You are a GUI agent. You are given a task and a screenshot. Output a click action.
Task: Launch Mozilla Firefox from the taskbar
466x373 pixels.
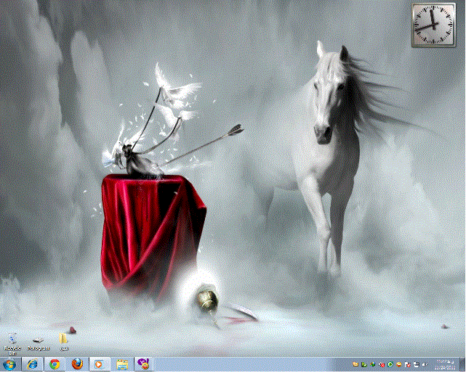[x=77, y=364]
